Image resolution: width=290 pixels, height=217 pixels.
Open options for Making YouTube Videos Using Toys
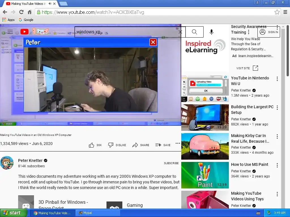click(x=277, y=194)
